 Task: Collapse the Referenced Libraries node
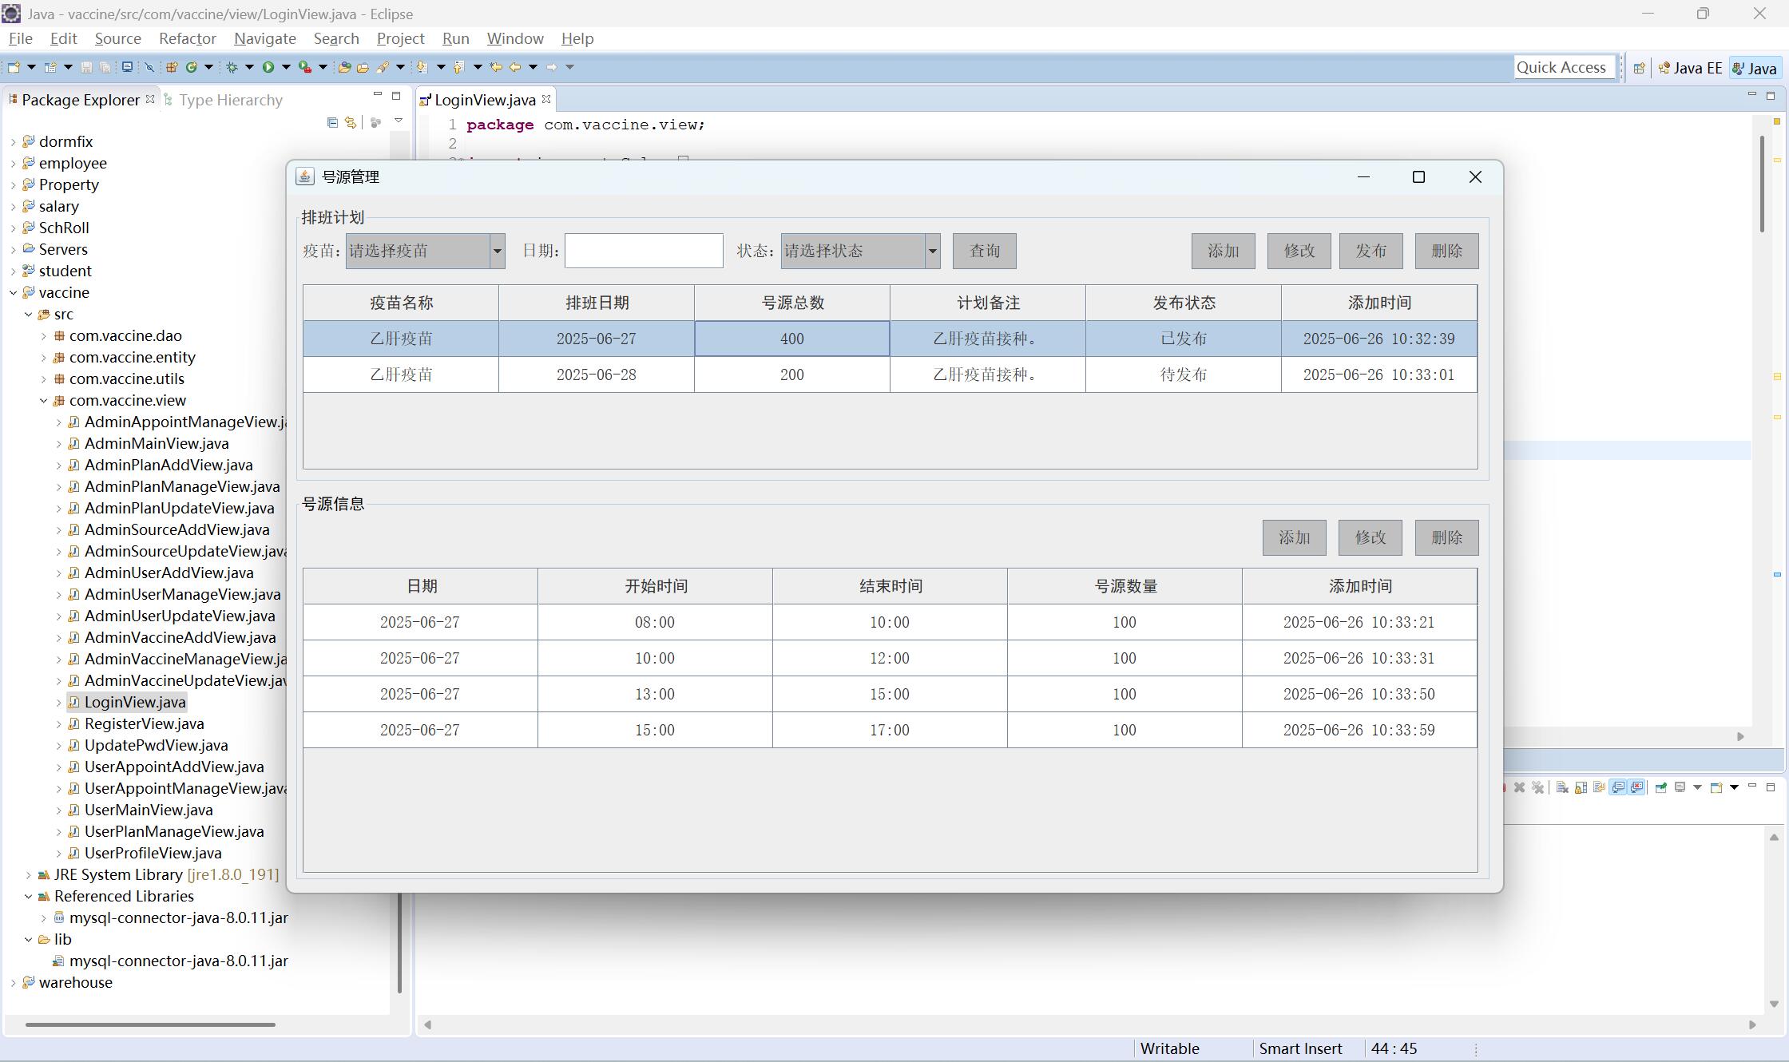pyautogui.click(x=29, y=896)
